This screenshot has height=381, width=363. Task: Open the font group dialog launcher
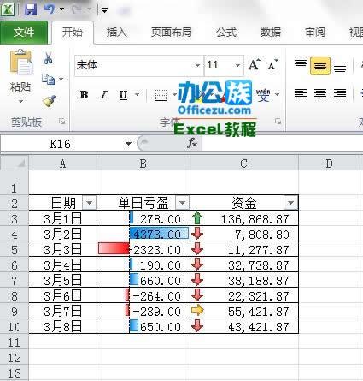pos(278,122)
